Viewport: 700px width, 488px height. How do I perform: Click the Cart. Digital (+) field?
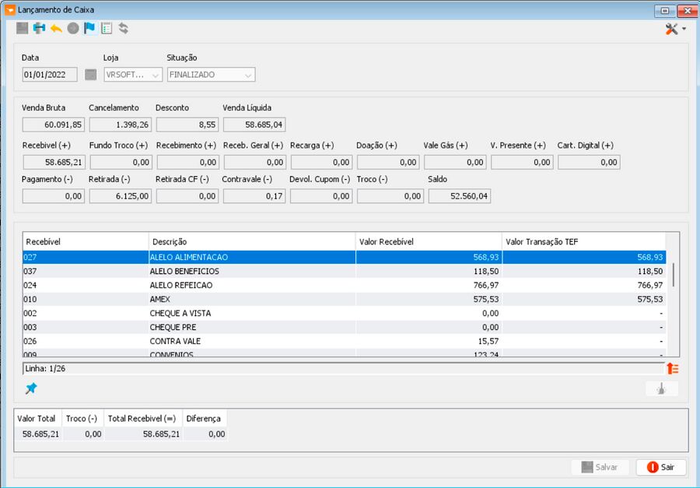tap(589, 162)
